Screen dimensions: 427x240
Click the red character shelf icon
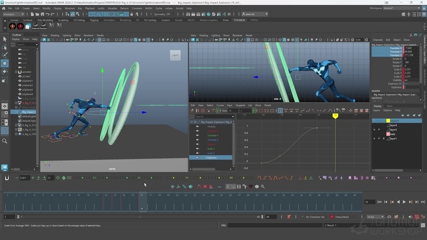(20, 26)
